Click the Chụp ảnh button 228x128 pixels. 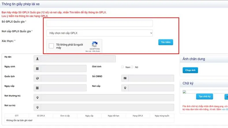tap(190, 70)
